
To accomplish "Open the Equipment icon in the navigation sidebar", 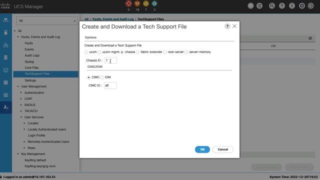I will click(5, 20).
